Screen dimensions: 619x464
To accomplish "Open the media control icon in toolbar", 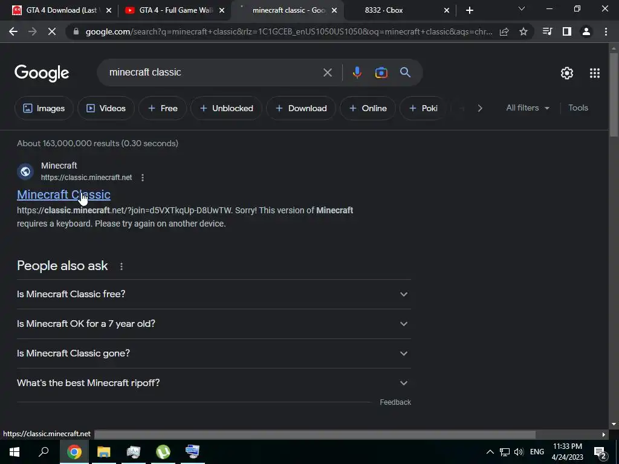I will (547, 31).
